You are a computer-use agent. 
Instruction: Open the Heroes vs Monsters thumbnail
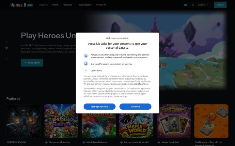tap(61, 121)
